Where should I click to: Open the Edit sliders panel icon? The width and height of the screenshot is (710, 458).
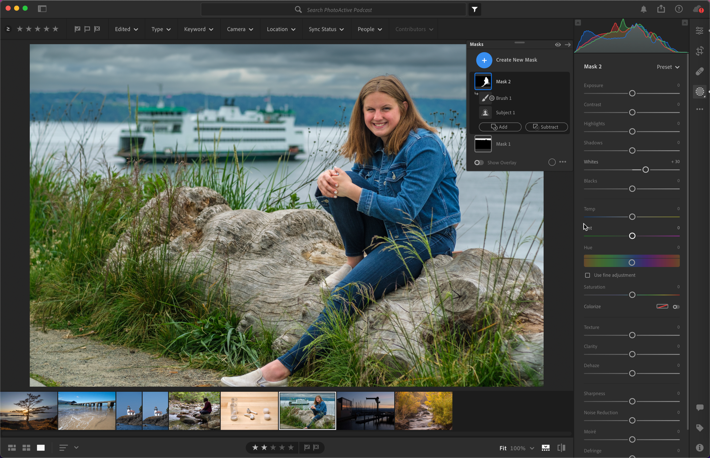(x=700, y=31)
